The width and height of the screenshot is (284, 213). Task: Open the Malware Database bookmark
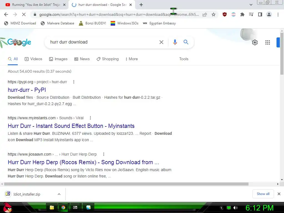[x=58, y=23]
